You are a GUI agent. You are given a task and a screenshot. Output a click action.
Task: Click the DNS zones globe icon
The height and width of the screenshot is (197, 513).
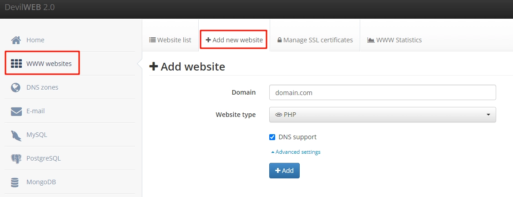[16, 87]
